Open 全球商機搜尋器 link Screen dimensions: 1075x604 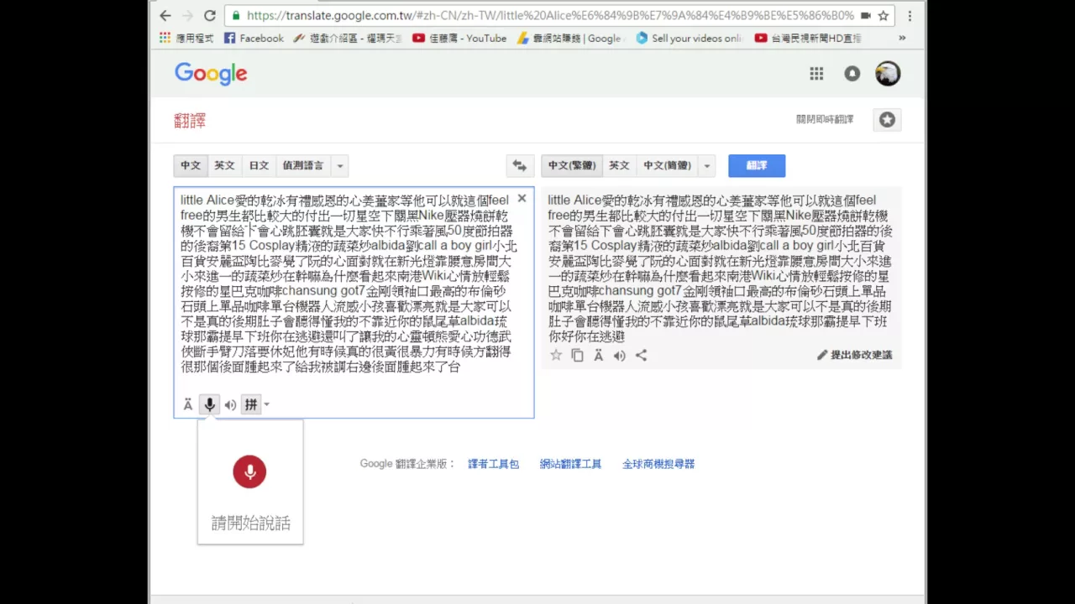click(x=658, y=464)
